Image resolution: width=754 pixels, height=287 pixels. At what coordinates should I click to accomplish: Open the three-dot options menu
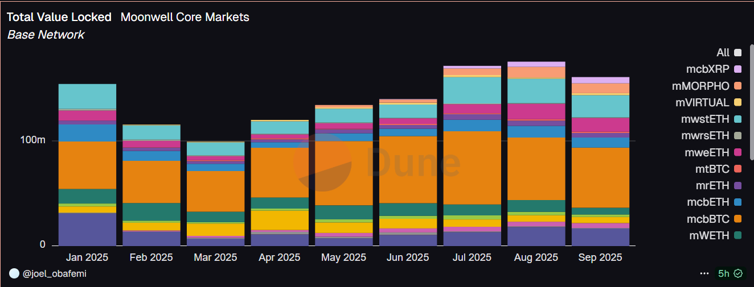(704, 273)
